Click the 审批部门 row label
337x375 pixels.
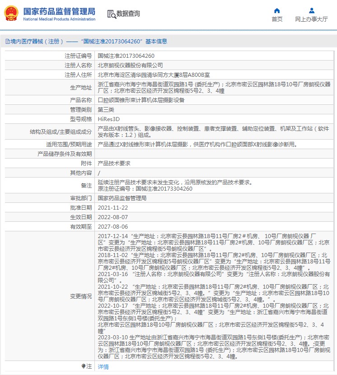pyautogui.click(x=81, y=198)
